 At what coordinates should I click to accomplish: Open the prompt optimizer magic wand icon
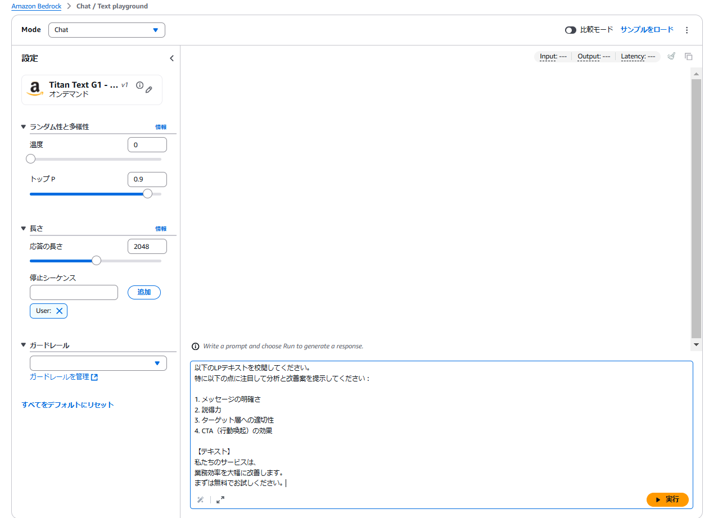(201, 499)
